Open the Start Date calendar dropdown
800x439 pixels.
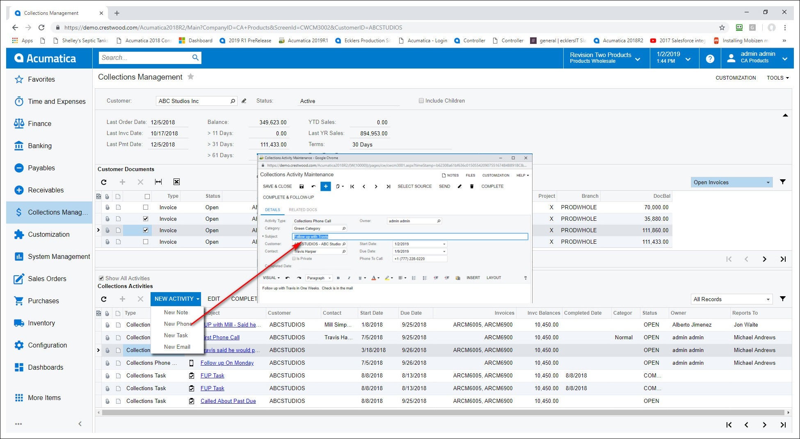444,244
